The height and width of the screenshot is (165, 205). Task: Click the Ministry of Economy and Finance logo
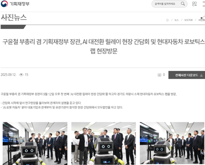pyautogui.click(x=4, y=4)
